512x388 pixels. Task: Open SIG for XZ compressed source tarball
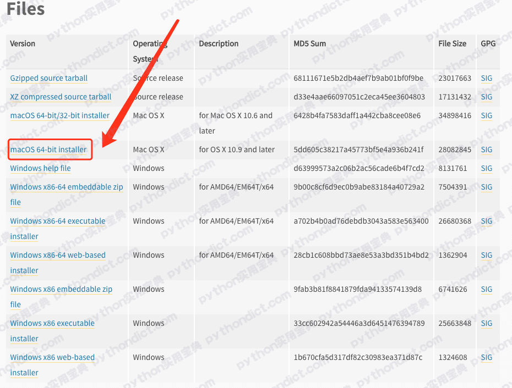(x=486, y=97)
